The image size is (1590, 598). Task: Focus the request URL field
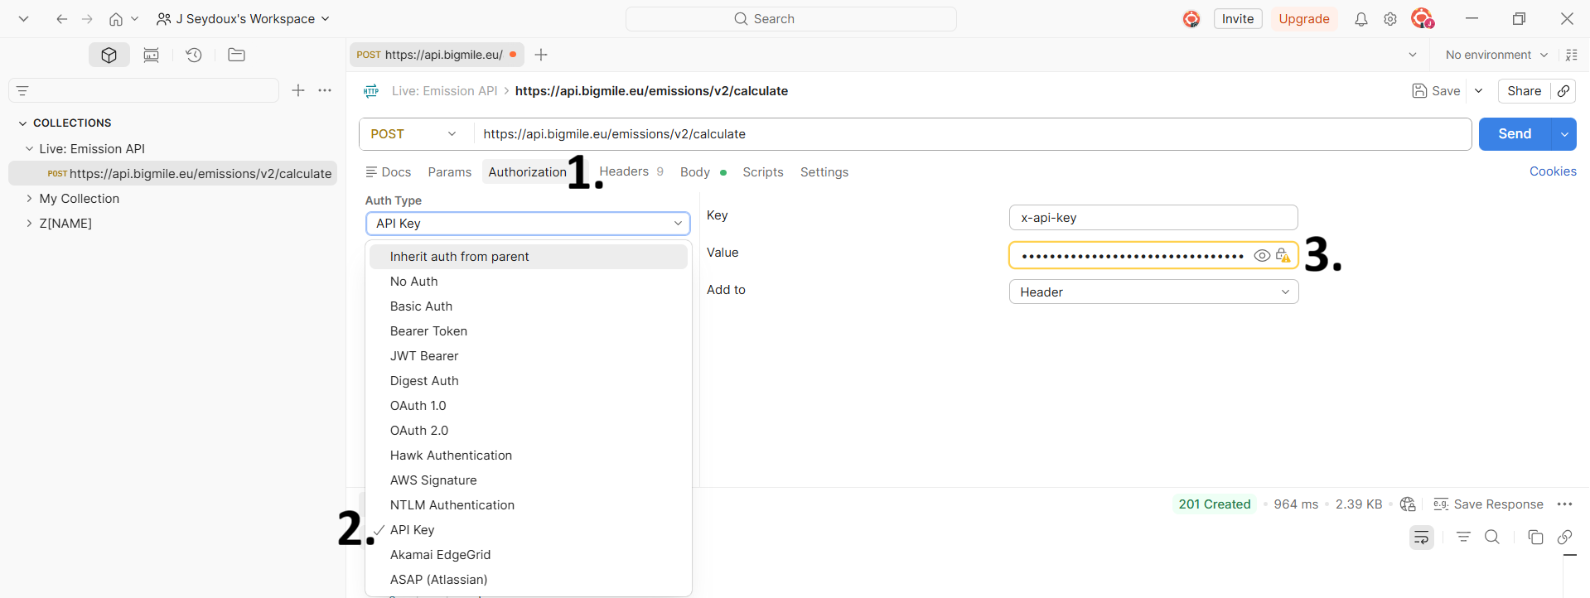(972, 134)
